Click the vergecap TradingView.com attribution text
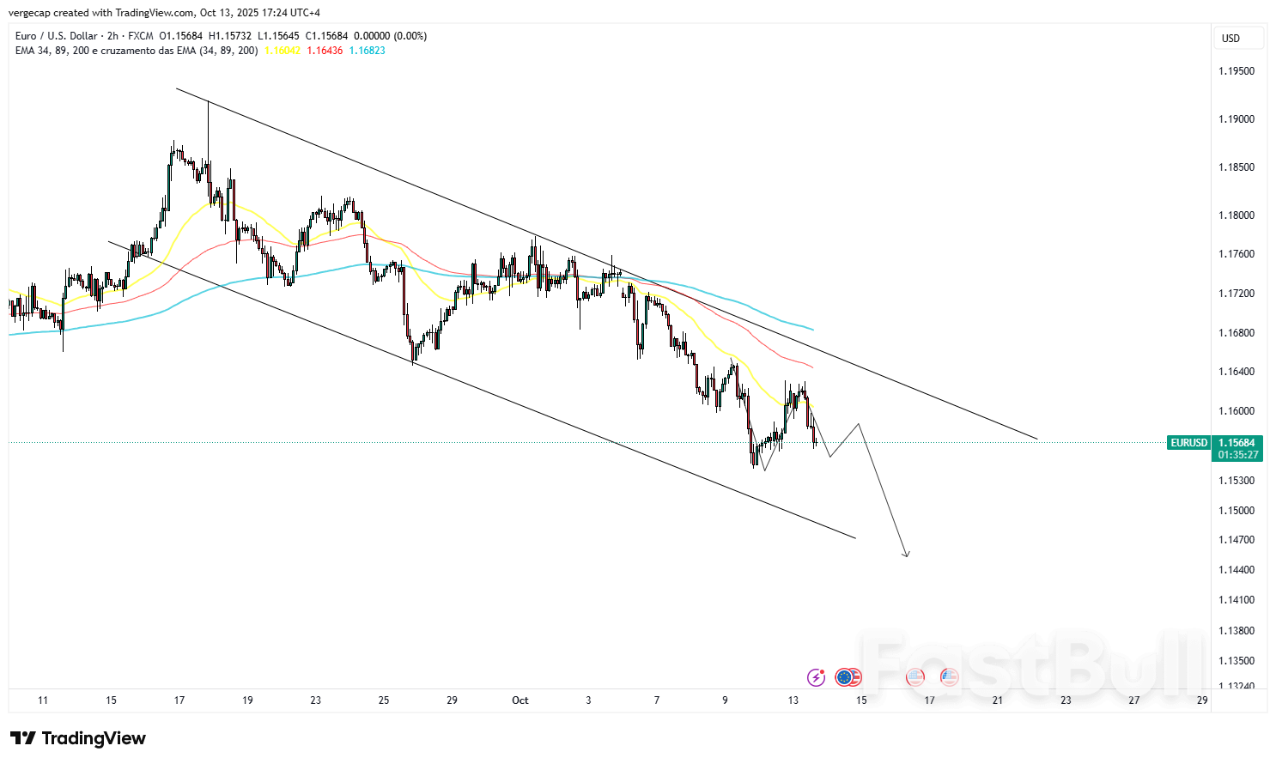1276x764 pixels. tap(164, 13)
